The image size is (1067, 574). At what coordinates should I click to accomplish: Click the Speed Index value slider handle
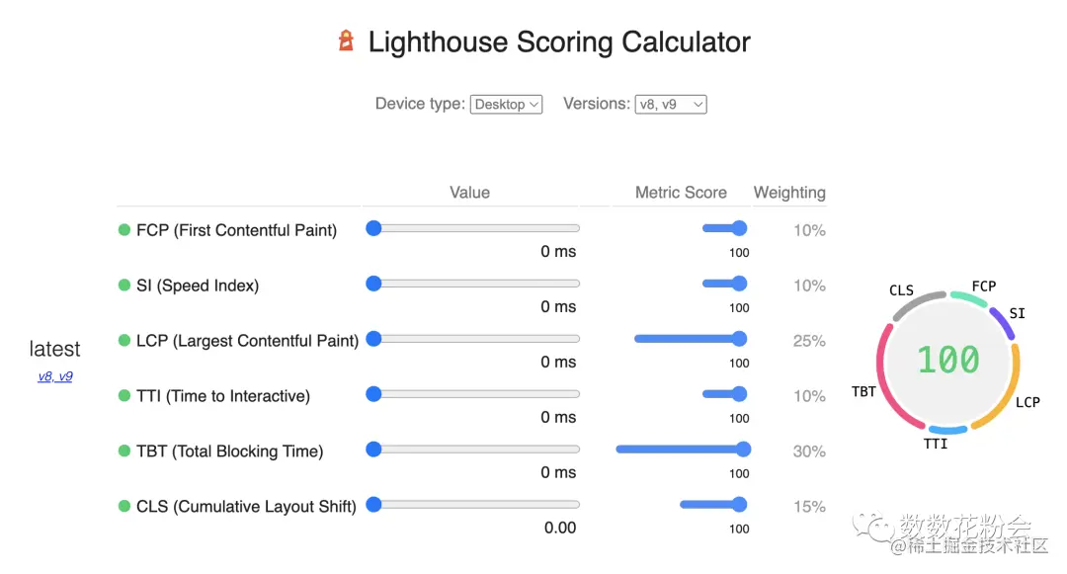point(373,284)
